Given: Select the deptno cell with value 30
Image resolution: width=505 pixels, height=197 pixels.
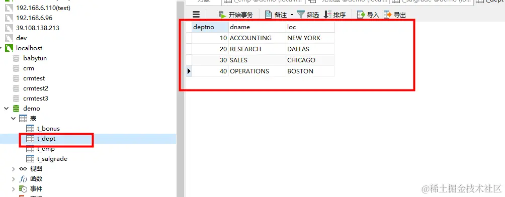Looking at the screenshot, I should click(x=210, y=60).
